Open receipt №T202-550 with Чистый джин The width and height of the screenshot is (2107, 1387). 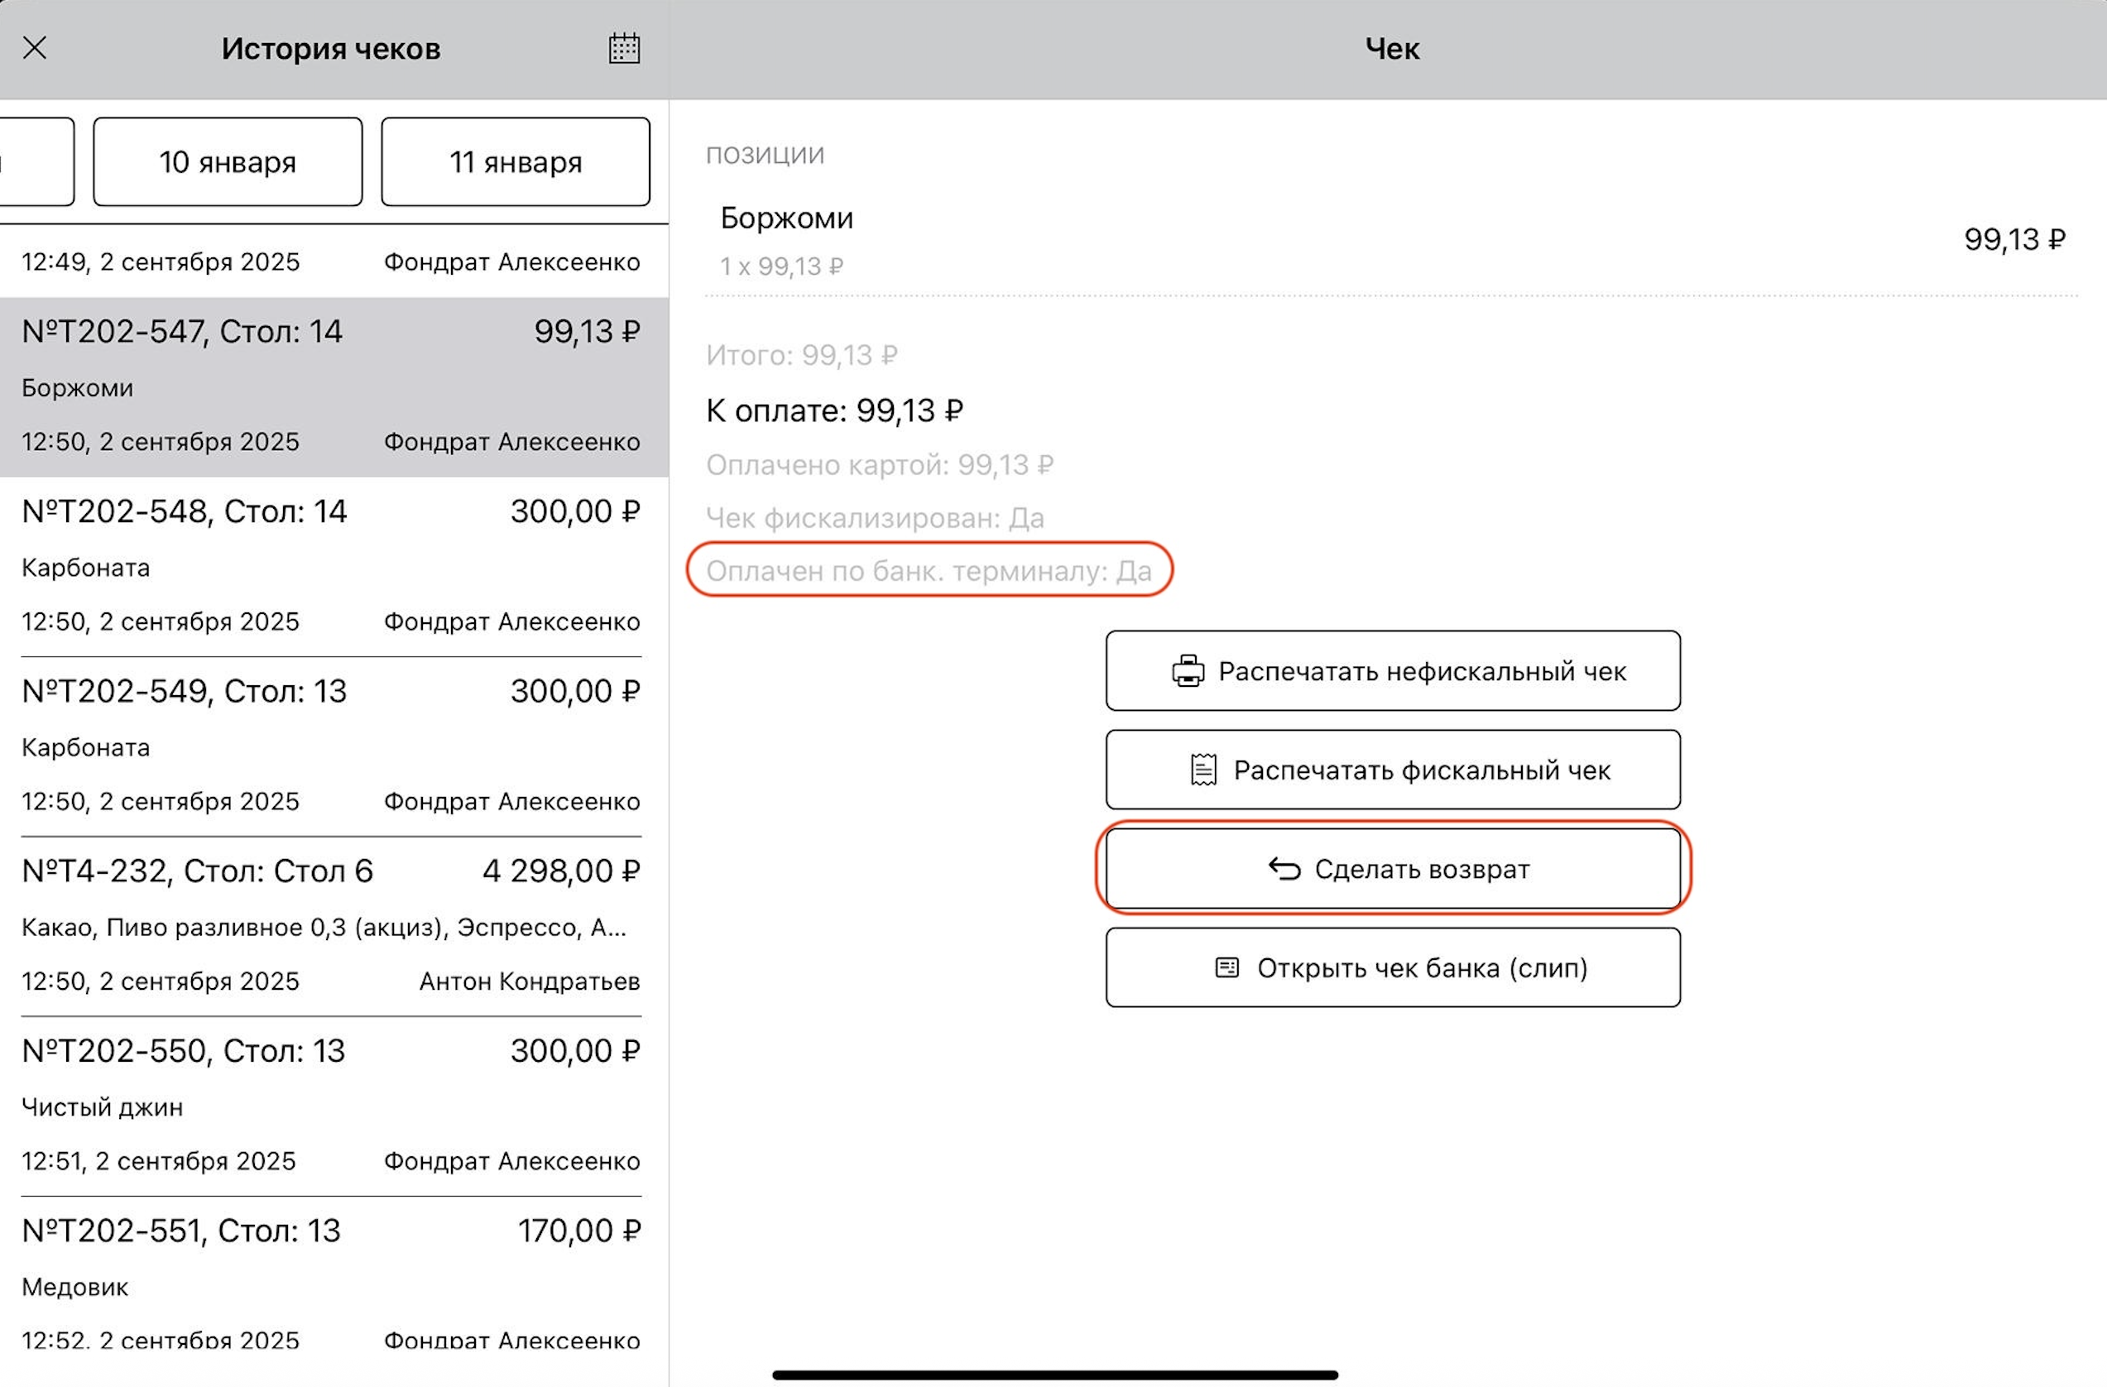330,1106
